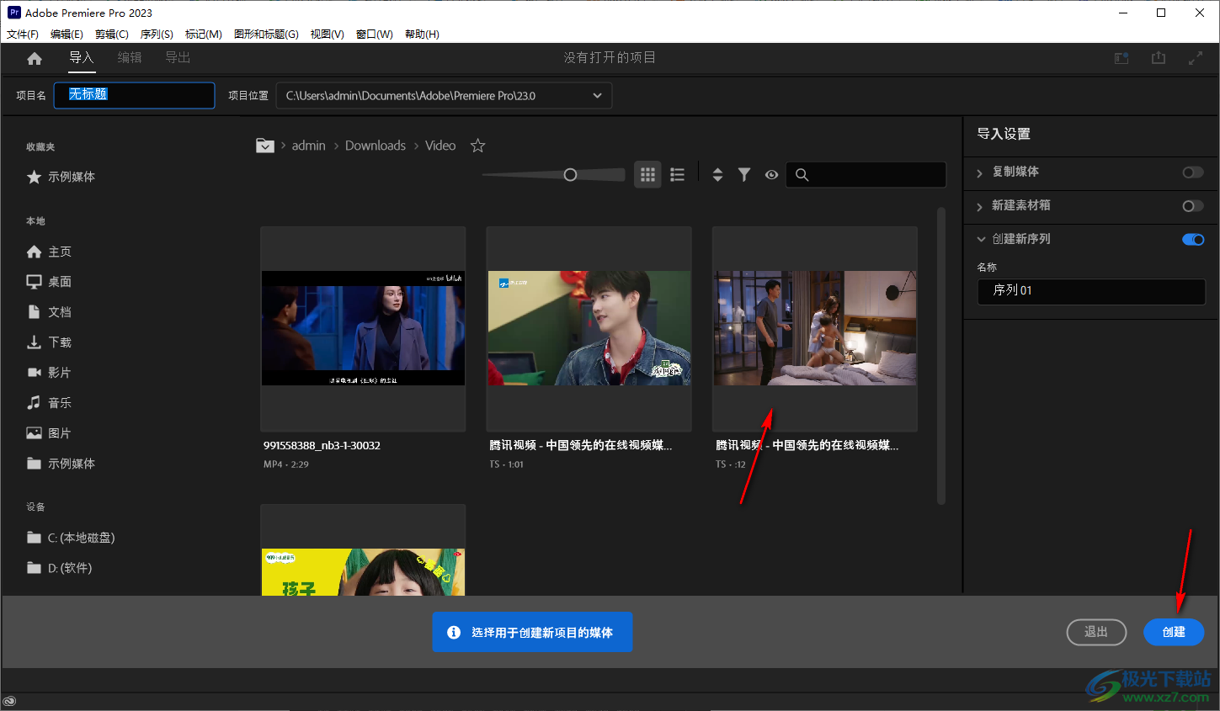The height and width of the screenshot is (711, 1220).
Task: Click the search magnifier icon
Action: [x=802, y=174]
